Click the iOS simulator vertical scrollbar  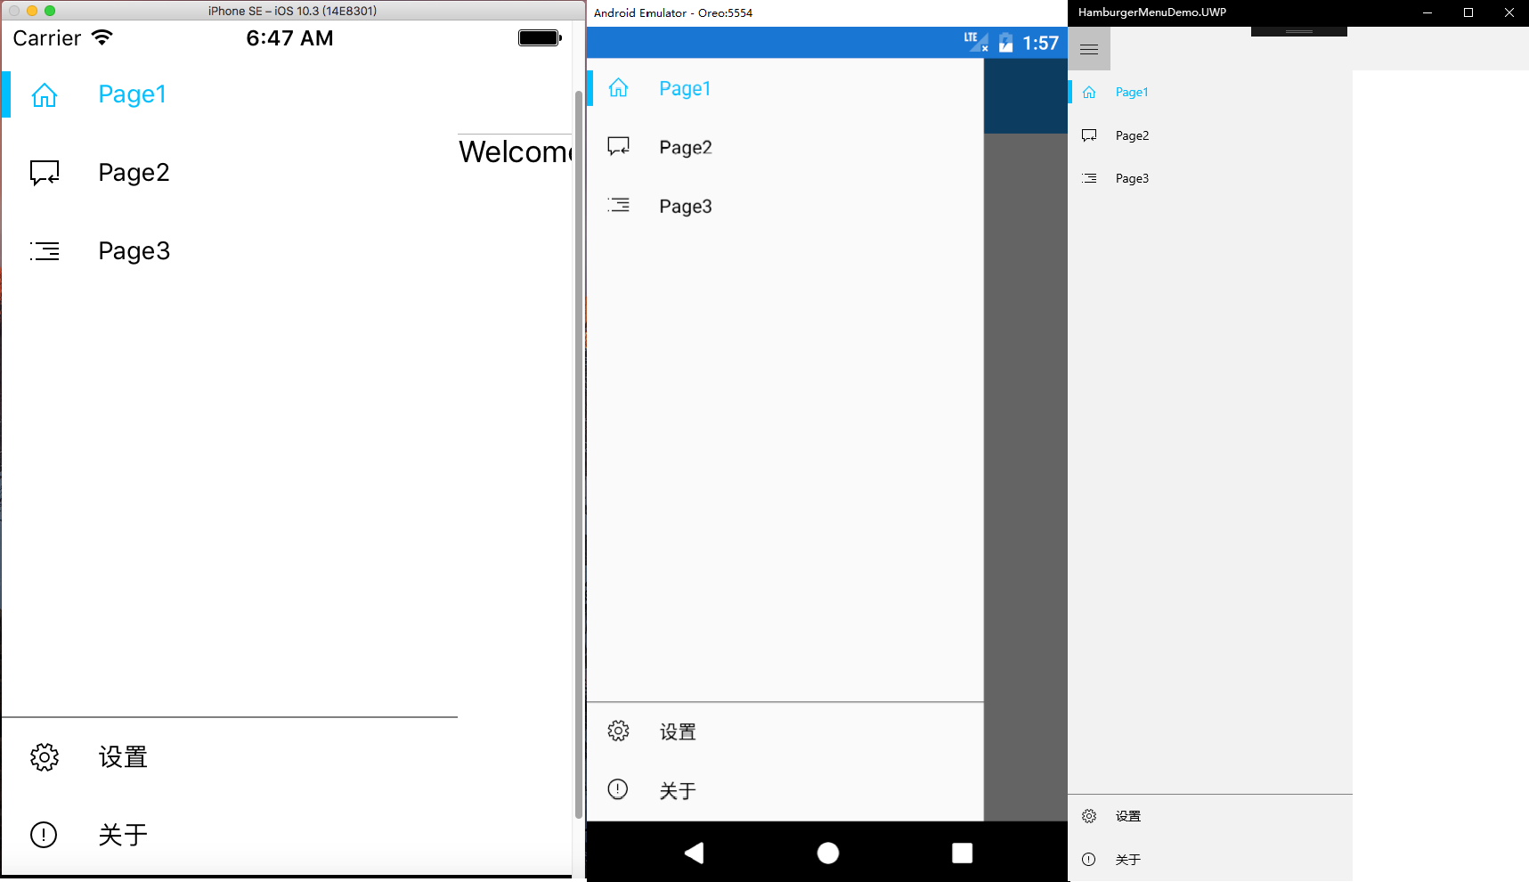click(579, 454)
